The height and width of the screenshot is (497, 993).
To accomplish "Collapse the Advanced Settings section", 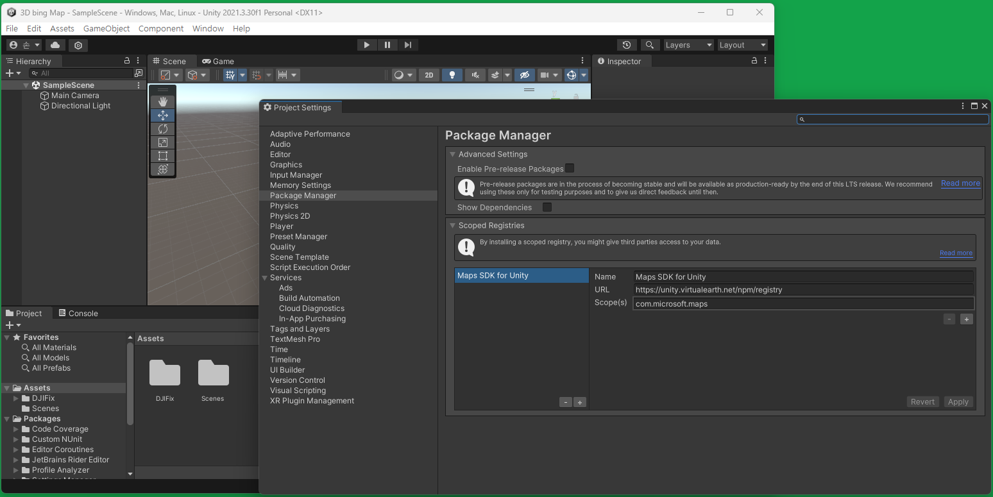I will click(x=452, y=154).
